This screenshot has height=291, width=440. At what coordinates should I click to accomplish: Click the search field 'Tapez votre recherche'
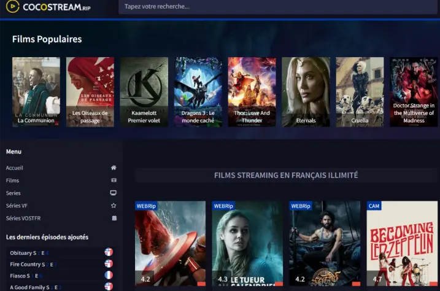[278, 7]
